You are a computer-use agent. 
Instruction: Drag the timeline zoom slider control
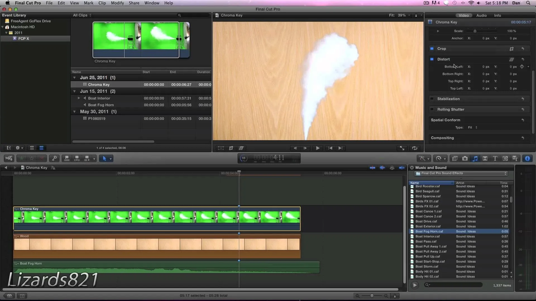click(372, 296)
